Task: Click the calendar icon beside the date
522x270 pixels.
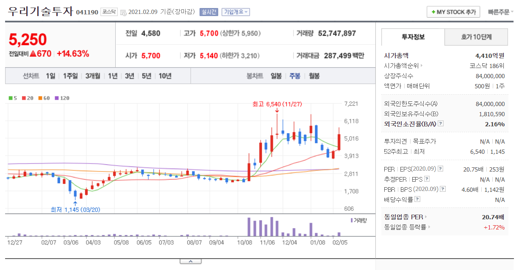Action: pyautogui.click(x=123, y=12)
